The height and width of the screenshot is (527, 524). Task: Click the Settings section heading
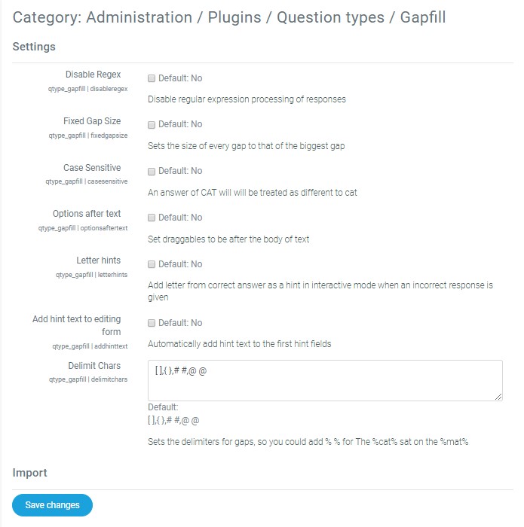34,47
